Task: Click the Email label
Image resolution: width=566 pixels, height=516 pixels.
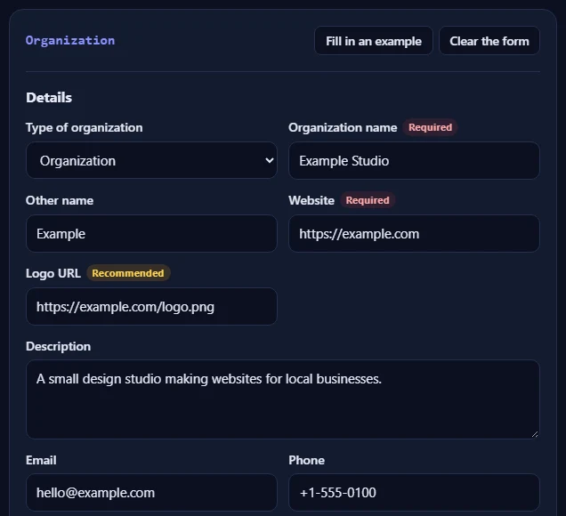Action: click(x=41, y=460)
